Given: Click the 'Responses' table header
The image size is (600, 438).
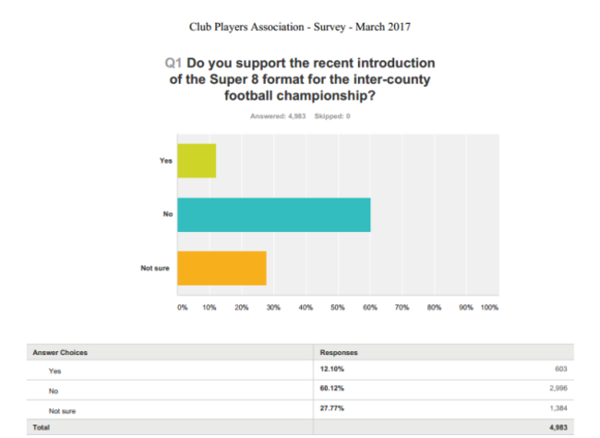Looking at the screenshot, I should click(337, 353).
